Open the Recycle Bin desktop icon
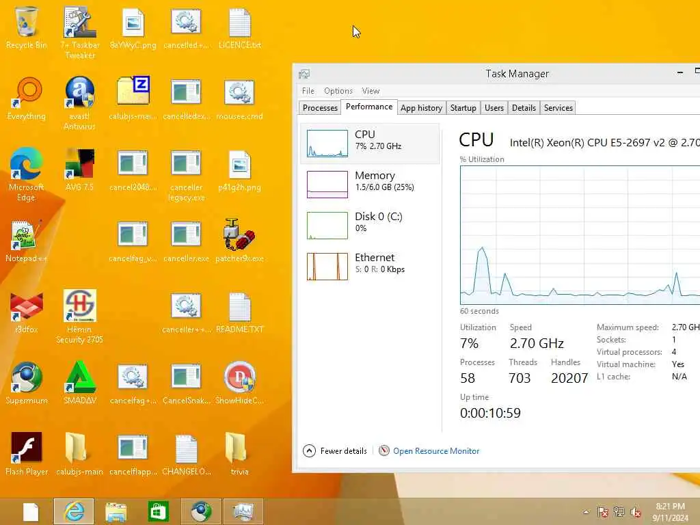 point(27,27)
